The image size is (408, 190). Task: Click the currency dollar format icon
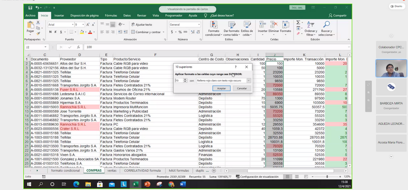point(172,32)
